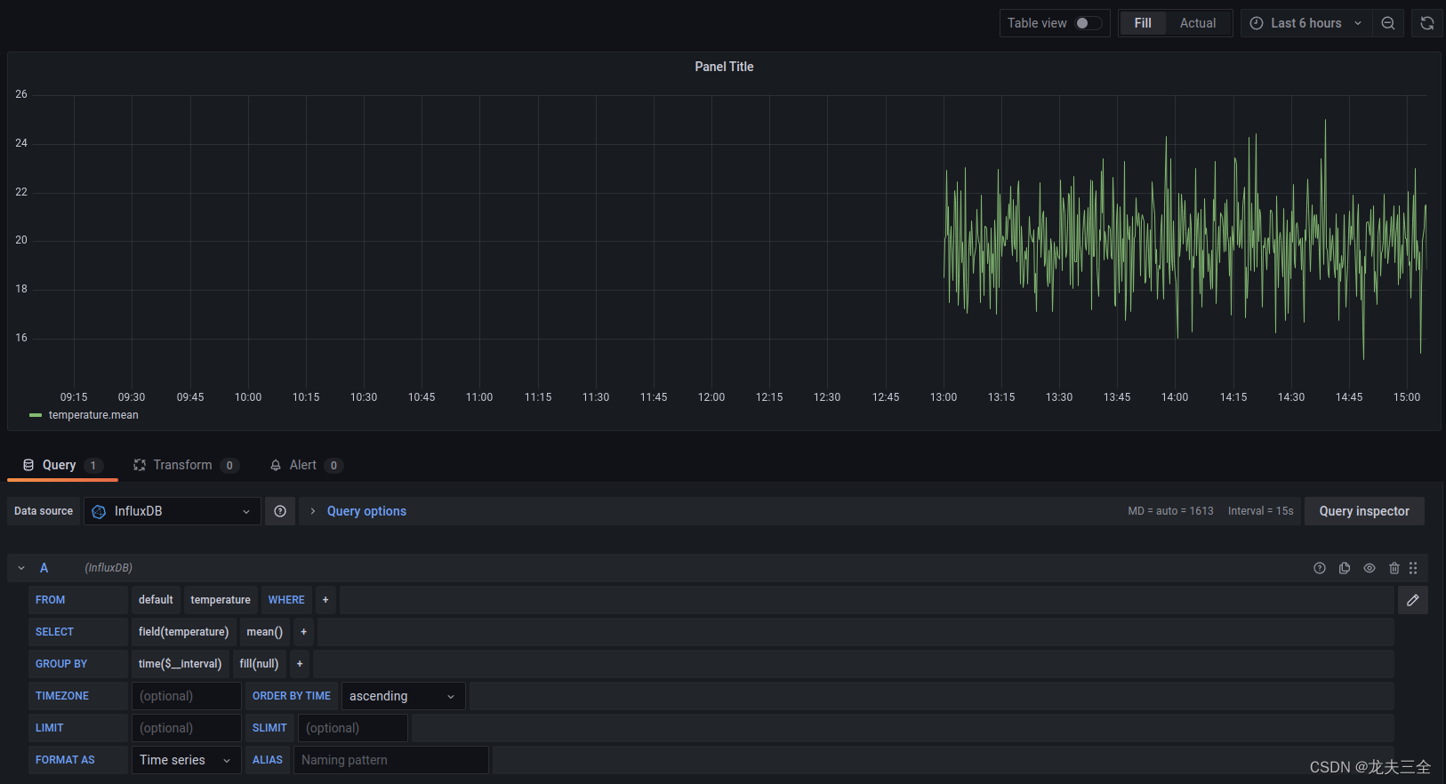This screenshot has width=1446, height=784.
Task: Click the default retention policy segment
Action: [x=156, y=600]
